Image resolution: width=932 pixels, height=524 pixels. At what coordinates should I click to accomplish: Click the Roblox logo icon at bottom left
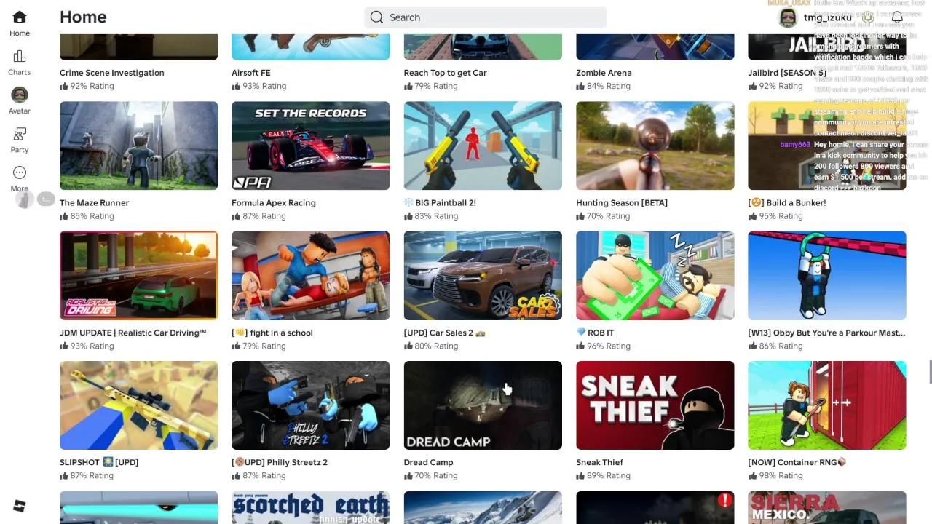tap(20, 506)
